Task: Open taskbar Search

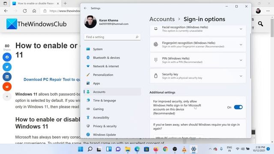Action: [90, 149]
